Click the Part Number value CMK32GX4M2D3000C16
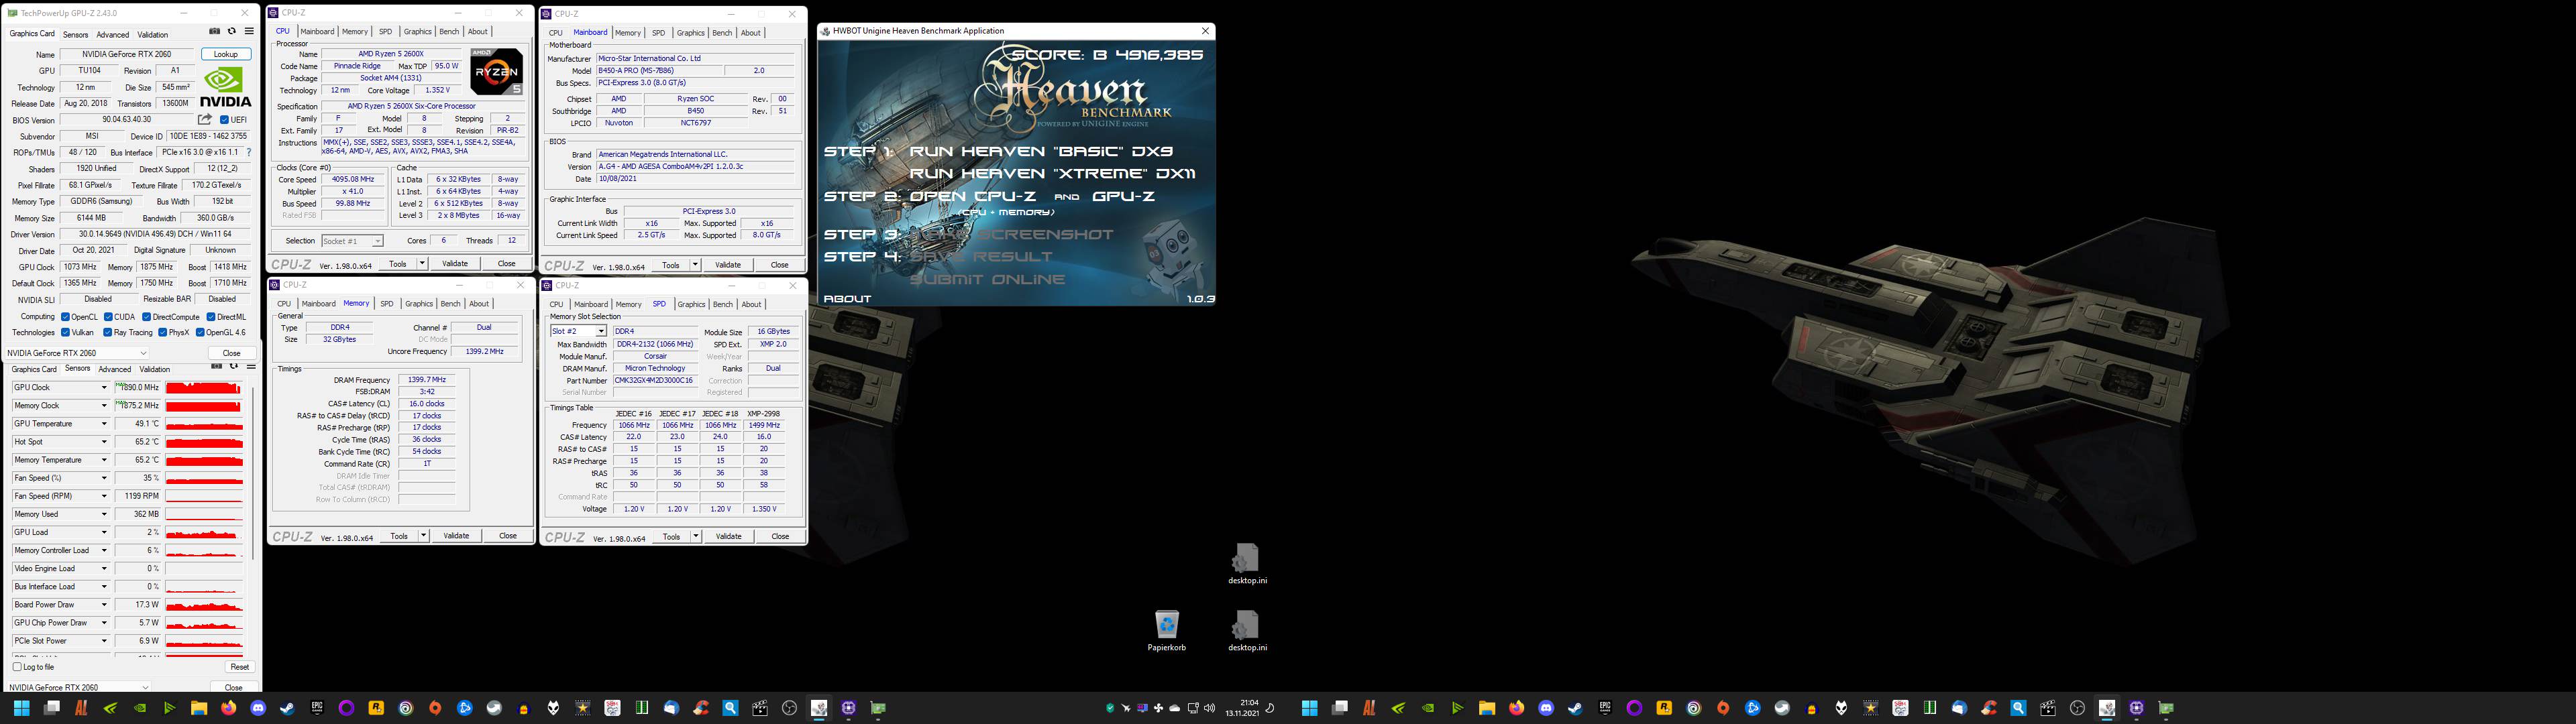Viewport: 2576px width, 724px height. pos(655,381)
